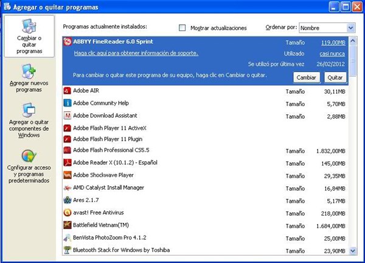The height and width of the screenshot is (263, 365).
Task: Click the Adobe Reader X icon
Action: [x=68, y=163]
